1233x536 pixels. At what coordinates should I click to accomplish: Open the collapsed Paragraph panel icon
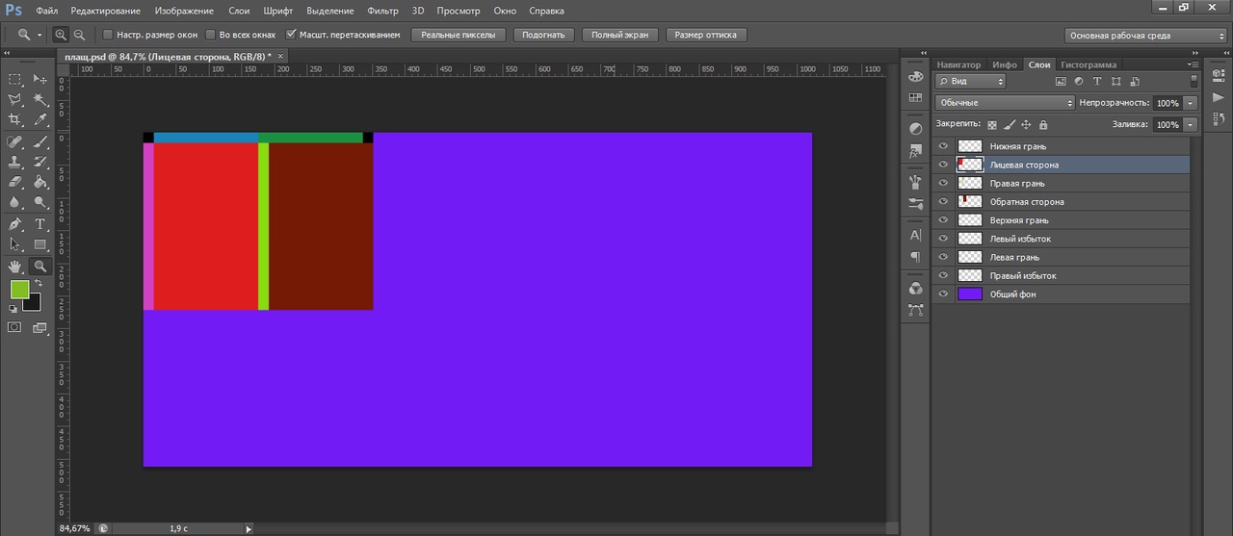click(x=915, y=257)
